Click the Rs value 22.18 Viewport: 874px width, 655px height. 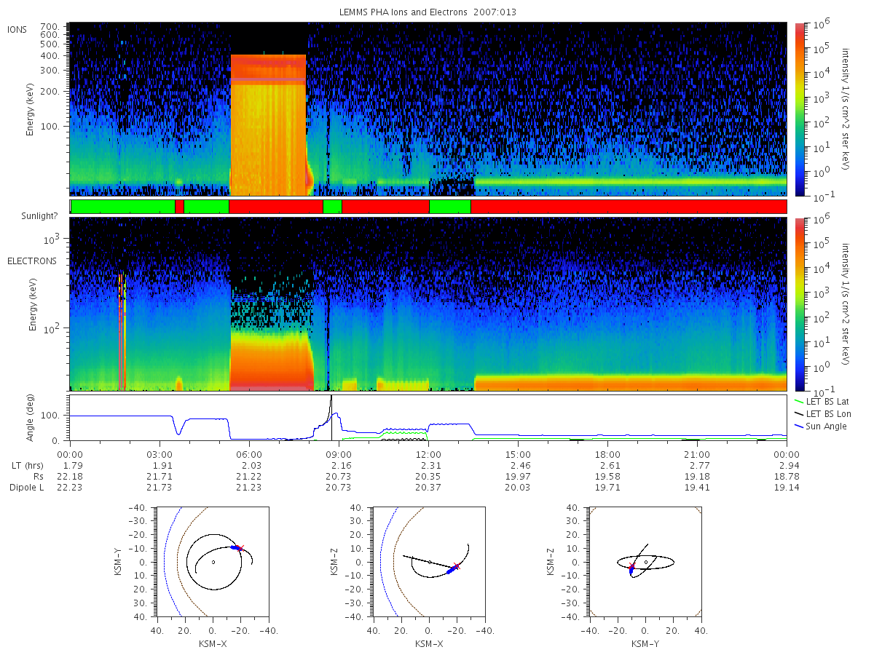(70, 476)
